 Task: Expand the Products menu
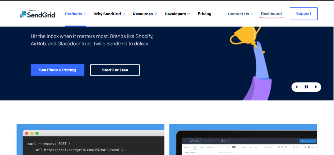(x=76, y=14)
